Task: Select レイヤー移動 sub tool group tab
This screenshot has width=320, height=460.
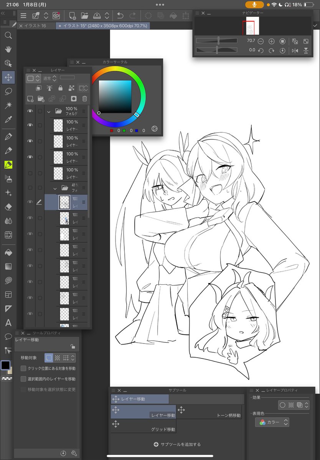Action: tap(140, 399)
